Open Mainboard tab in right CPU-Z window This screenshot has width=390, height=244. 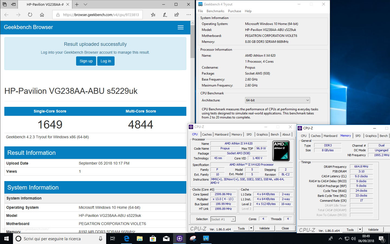click(330, 136)
